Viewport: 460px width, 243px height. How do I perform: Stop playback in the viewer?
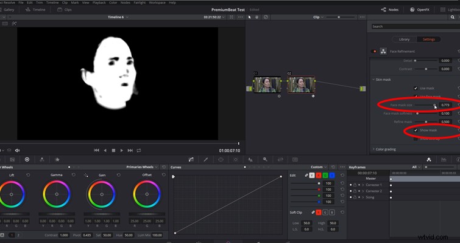pos(113,150)
